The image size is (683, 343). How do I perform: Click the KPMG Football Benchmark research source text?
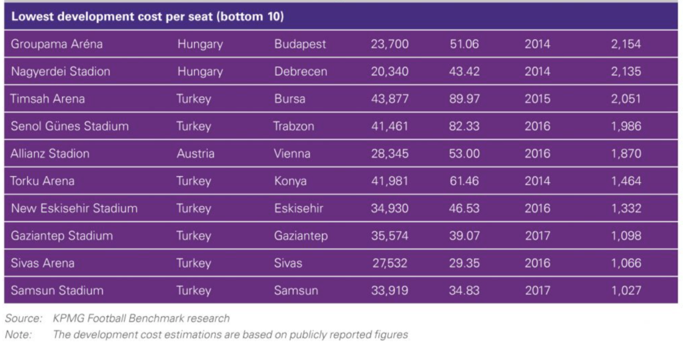point(141,318)
